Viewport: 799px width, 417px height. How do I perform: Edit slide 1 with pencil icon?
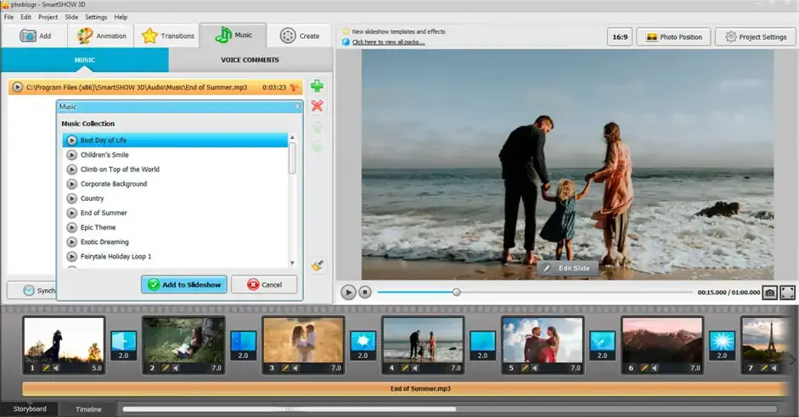[x=46, y=368]
